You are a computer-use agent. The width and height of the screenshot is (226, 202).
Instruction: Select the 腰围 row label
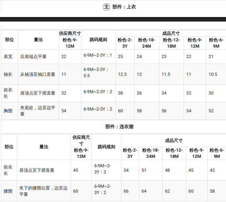(8, 191)
